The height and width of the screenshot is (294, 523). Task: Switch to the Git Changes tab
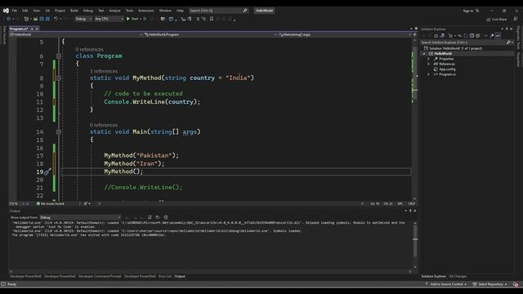click(x=458, y=276)
